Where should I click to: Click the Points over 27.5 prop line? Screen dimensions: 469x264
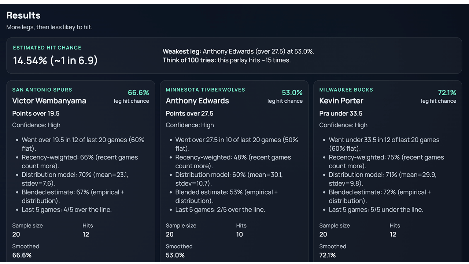[189, 113]
